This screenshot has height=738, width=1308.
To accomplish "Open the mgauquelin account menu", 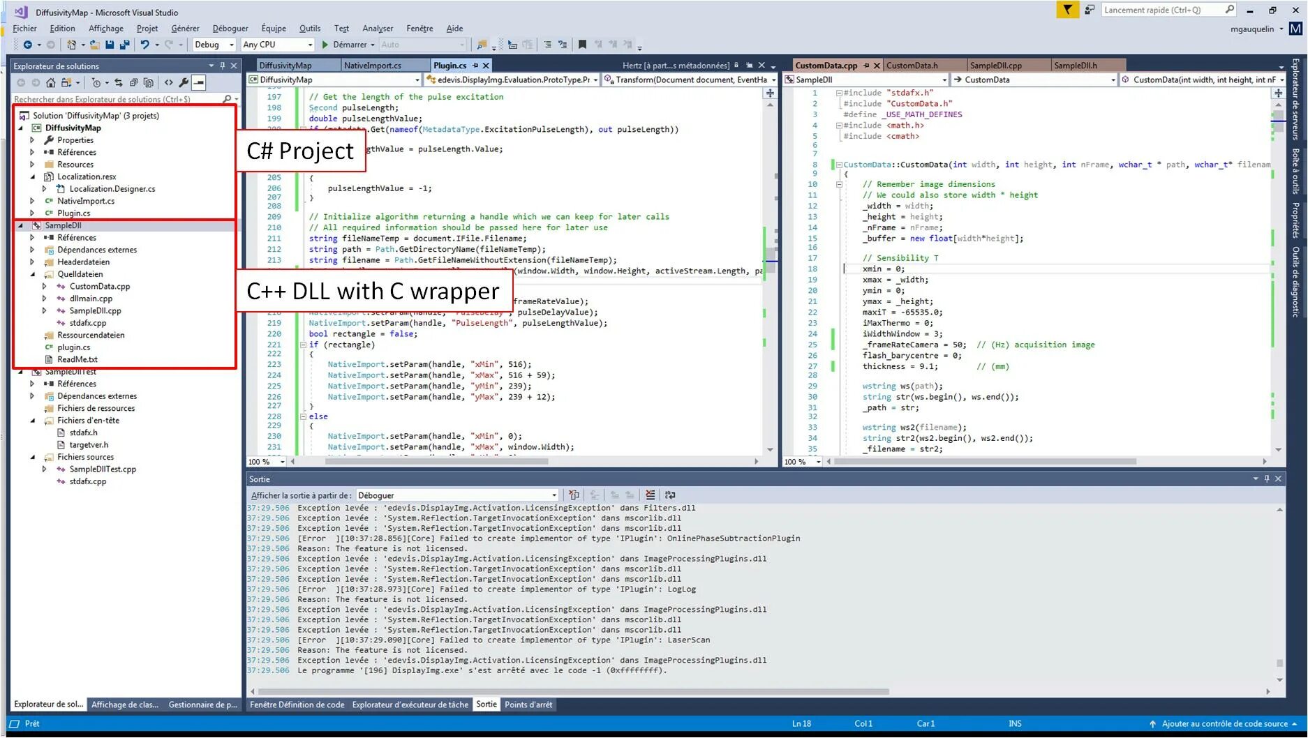I will coord(1256,29).
